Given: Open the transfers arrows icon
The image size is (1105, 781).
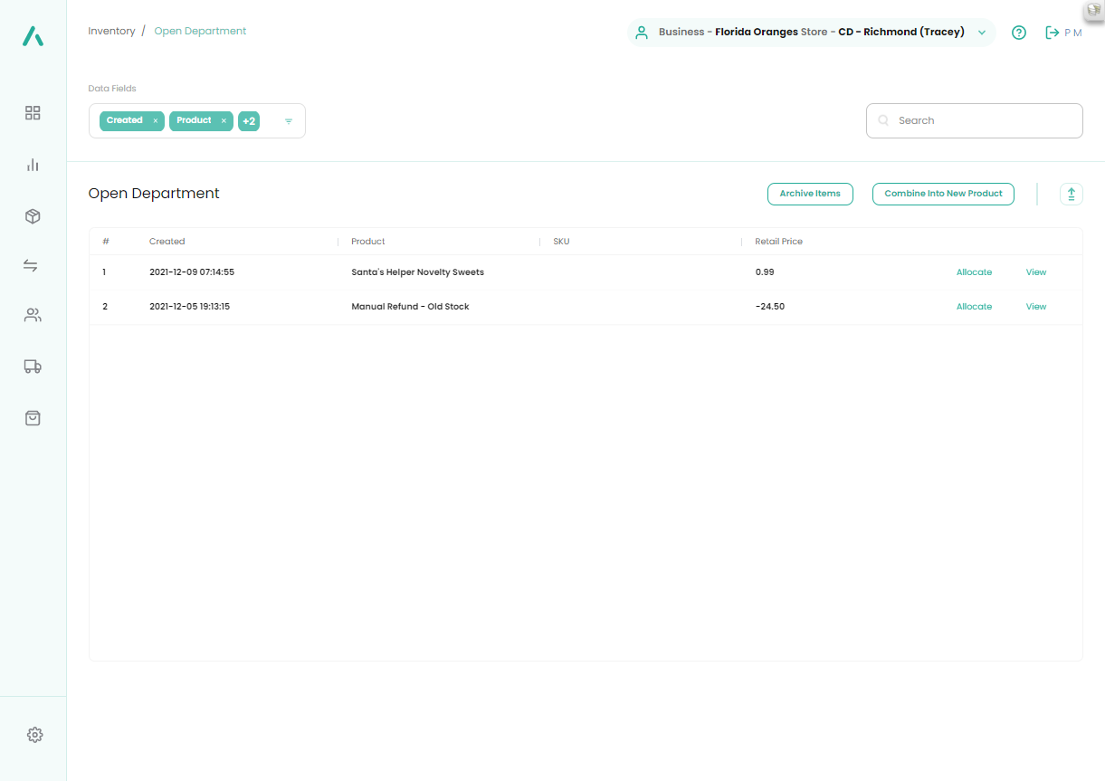Looking at the screenshot, I should [32, 265].
